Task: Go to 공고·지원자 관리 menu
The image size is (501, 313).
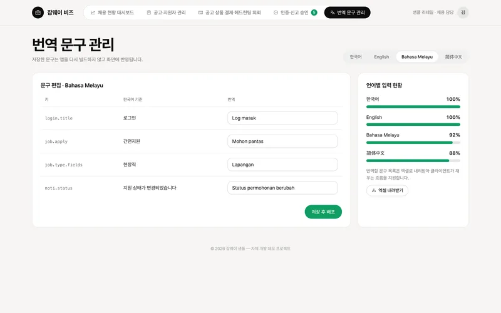Action: click(166, 13)
